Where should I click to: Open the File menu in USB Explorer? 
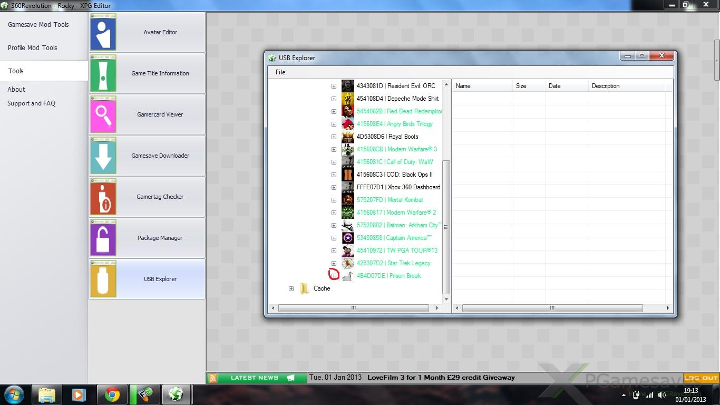click(x=280, y=72)
